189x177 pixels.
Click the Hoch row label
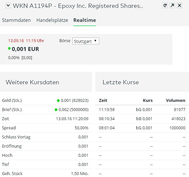click(7, 155)
